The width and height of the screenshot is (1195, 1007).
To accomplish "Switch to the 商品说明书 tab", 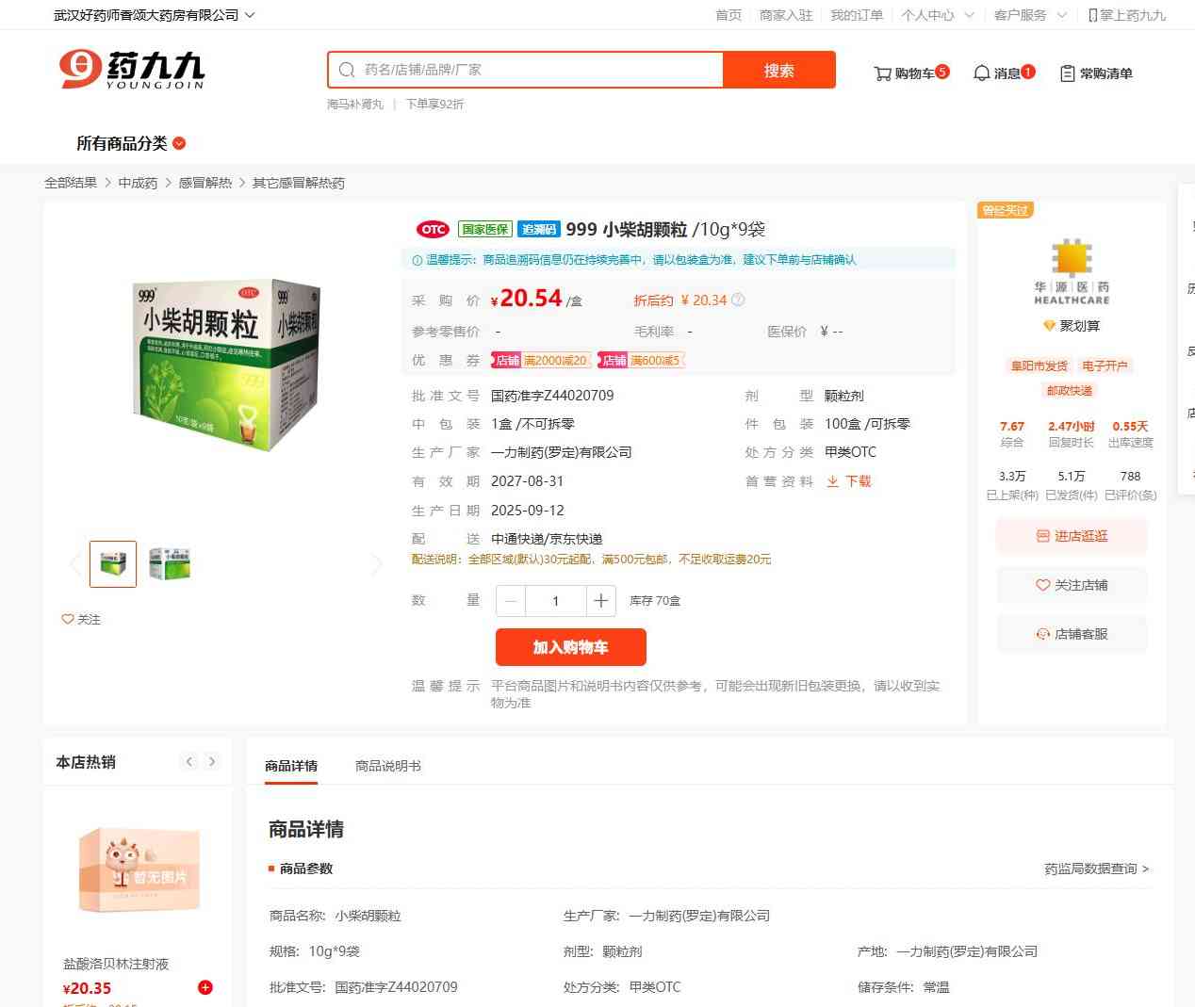I will [x=387, y=766].
